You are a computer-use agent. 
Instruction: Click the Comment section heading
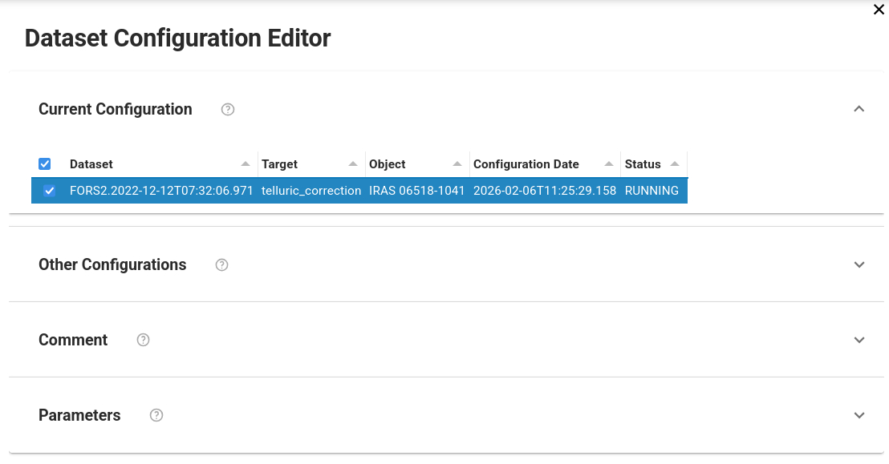pyautogui.click(x=73, y=340)
